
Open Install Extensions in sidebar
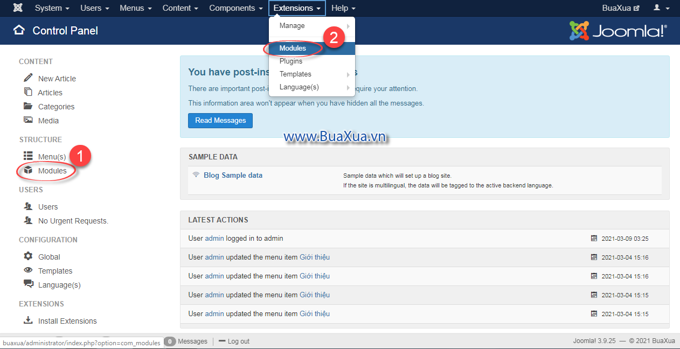tap(67, 321)
